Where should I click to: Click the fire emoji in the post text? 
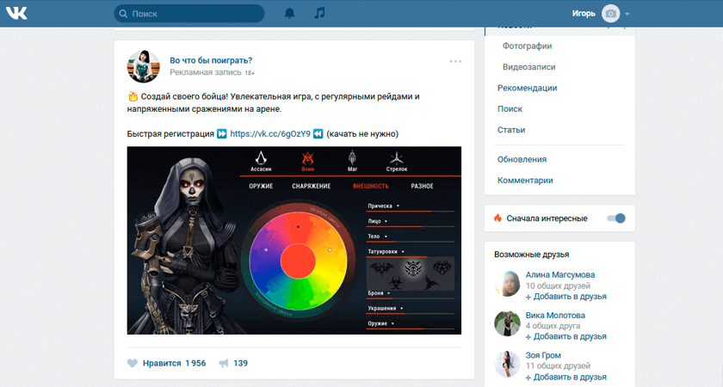point(133,96)
